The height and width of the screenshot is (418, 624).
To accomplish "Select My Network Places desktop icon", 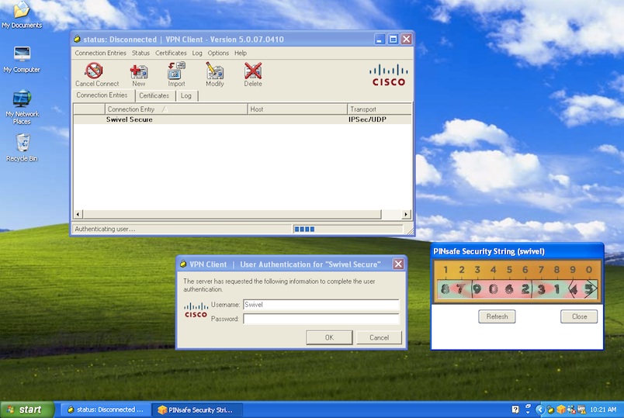I will coord(22,108).
